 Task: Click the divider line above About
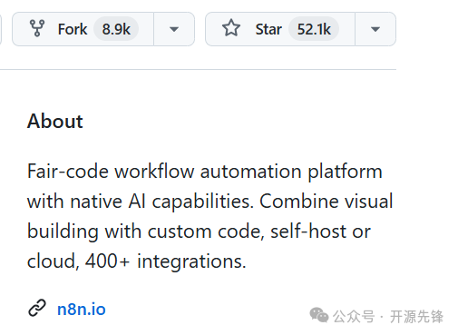[198, 69]
